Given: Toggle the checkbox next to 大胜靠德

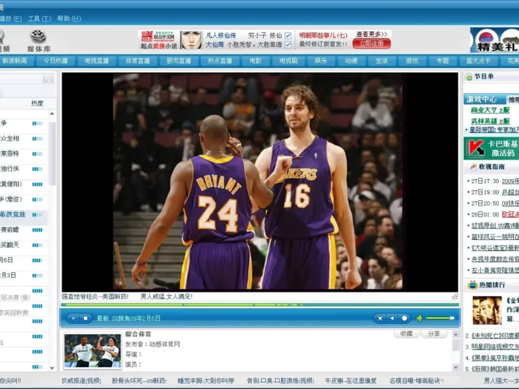Looking at the screenshot, I should point(288,45).
